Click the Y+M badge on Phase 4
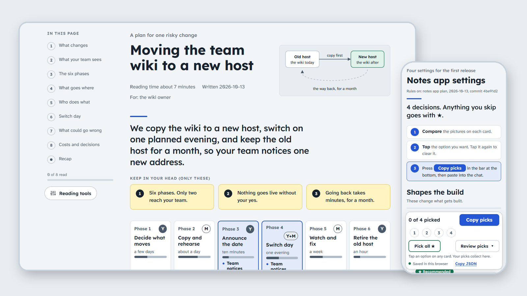This screenshot has height=296, width=527. (291, 236)
